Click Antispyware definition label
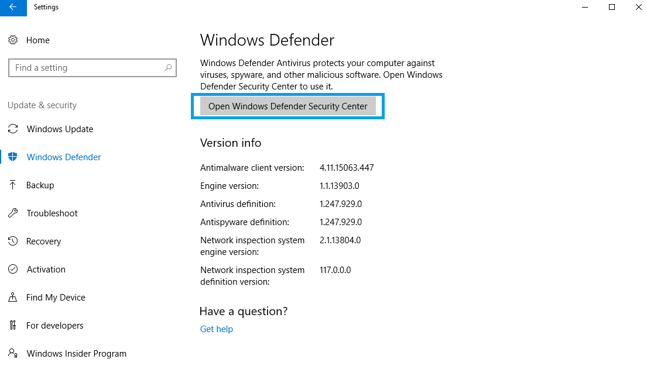 (x=245, y=222)
